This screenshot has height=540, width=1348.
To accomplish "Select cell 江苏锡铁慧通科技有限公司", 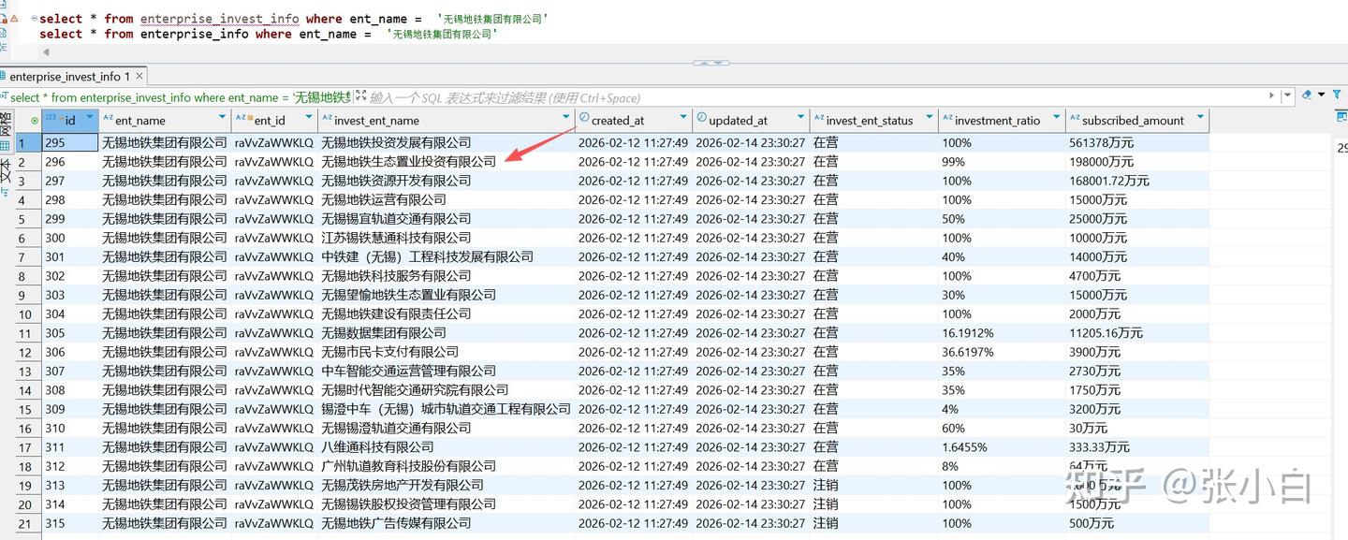I will (x=447, y=238).
